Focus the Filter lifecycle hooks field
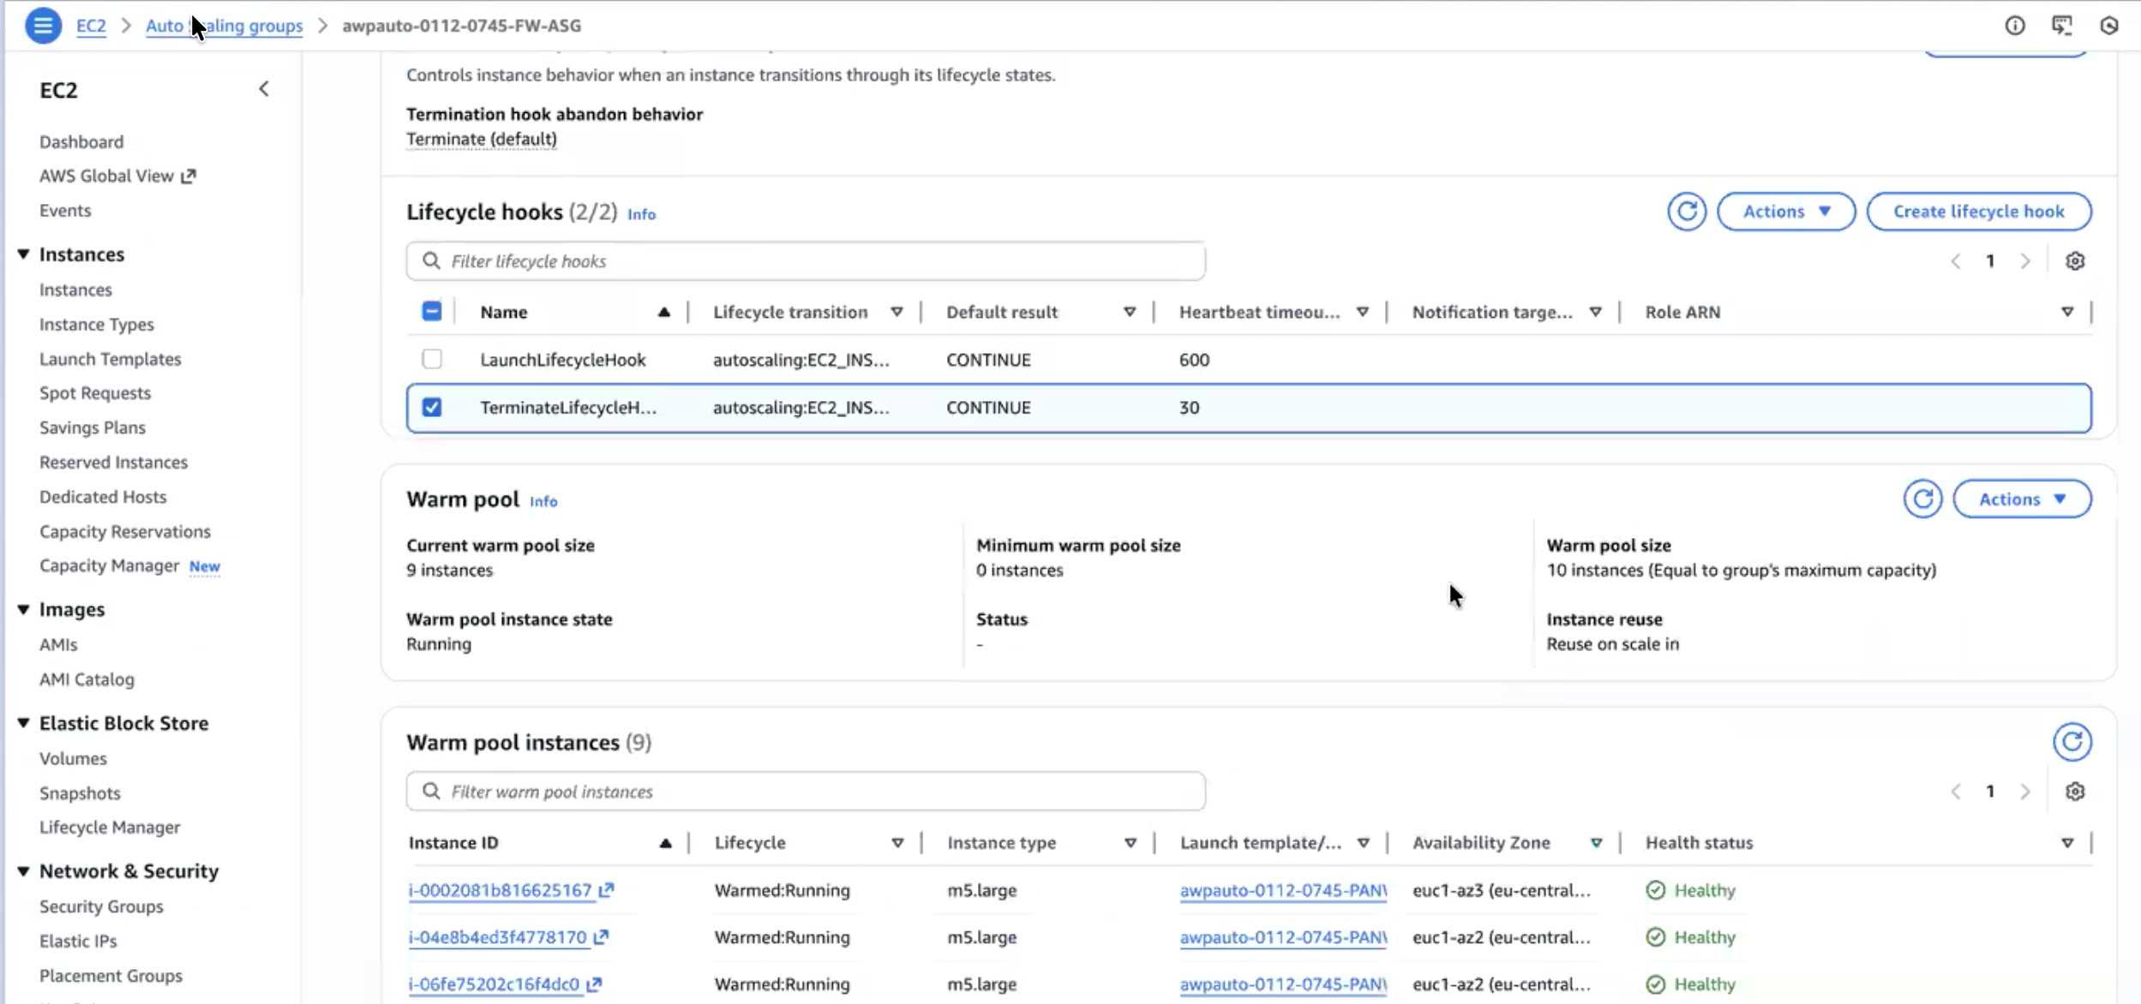The image size is (2141, 1004). 806,261
